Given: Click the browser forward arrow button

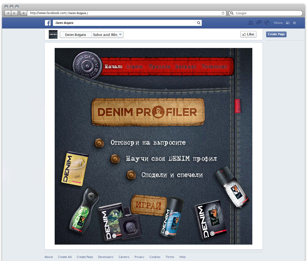Looking at the screenshot, I should [x=14, y=13].
